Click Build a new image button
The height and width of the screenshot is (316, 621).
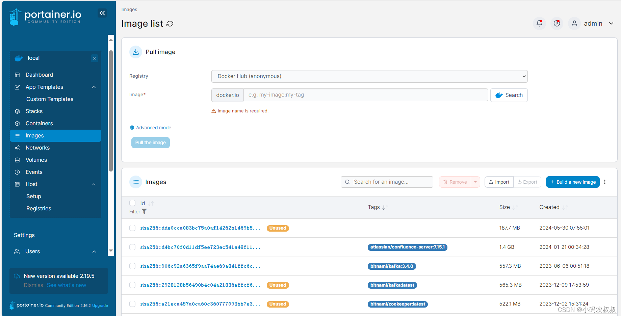573,182
